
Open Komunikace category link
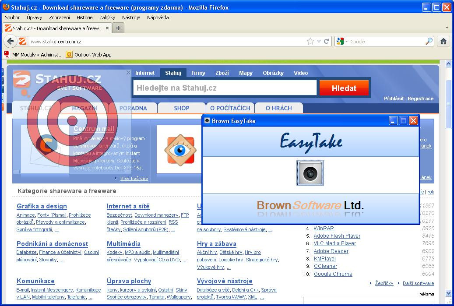click(x=35, y=281)
